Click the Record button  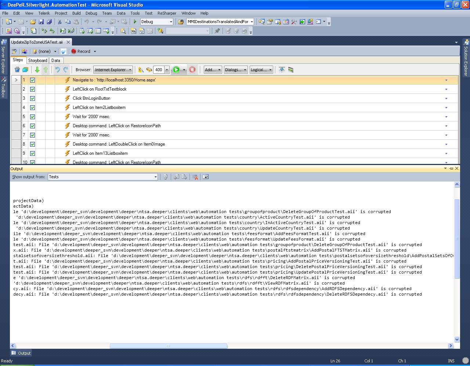(x=81, y=51)
